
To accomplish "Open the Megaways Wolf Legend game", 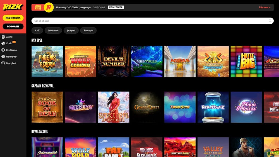I will [80, 62].
